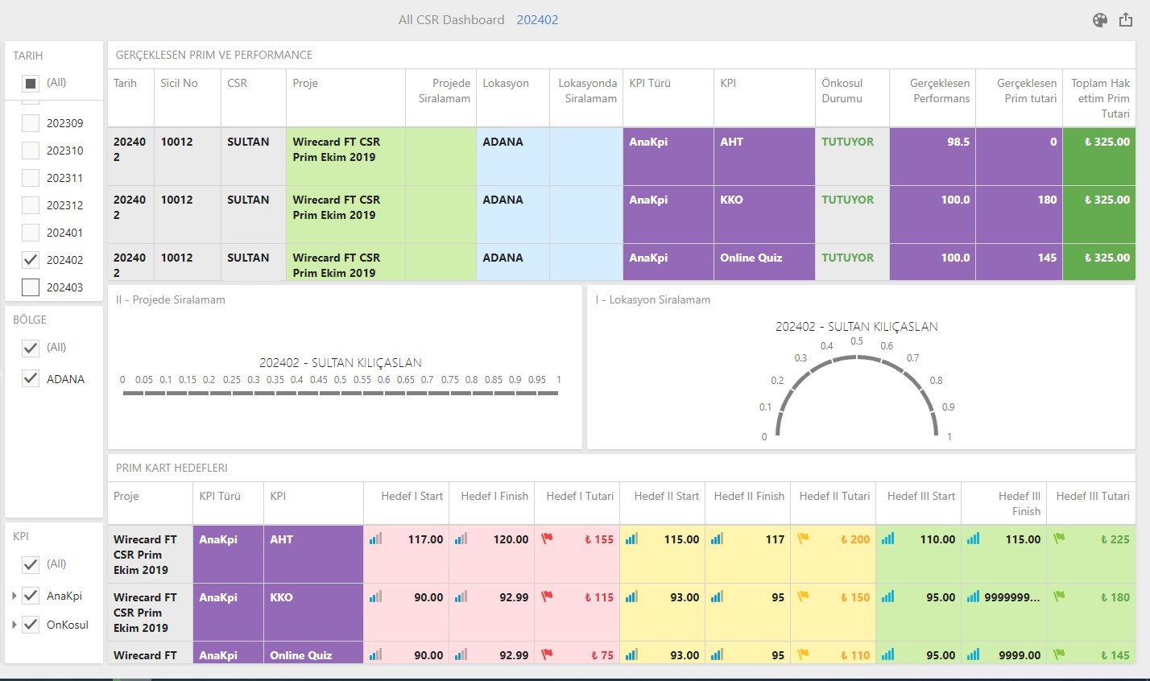Check the 202312 date filter
Viewport: 1150px width, 681px height.
[x=31, y=205]
